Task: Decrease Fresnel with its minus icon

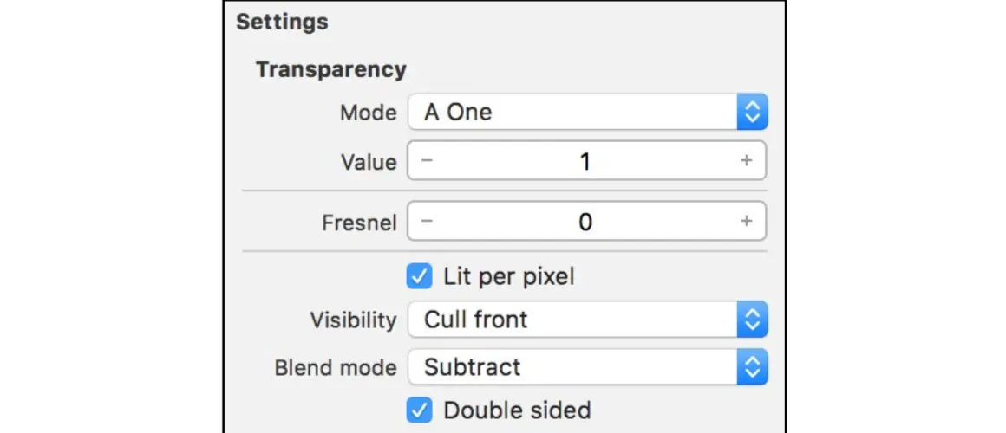Action: (427, 222)
